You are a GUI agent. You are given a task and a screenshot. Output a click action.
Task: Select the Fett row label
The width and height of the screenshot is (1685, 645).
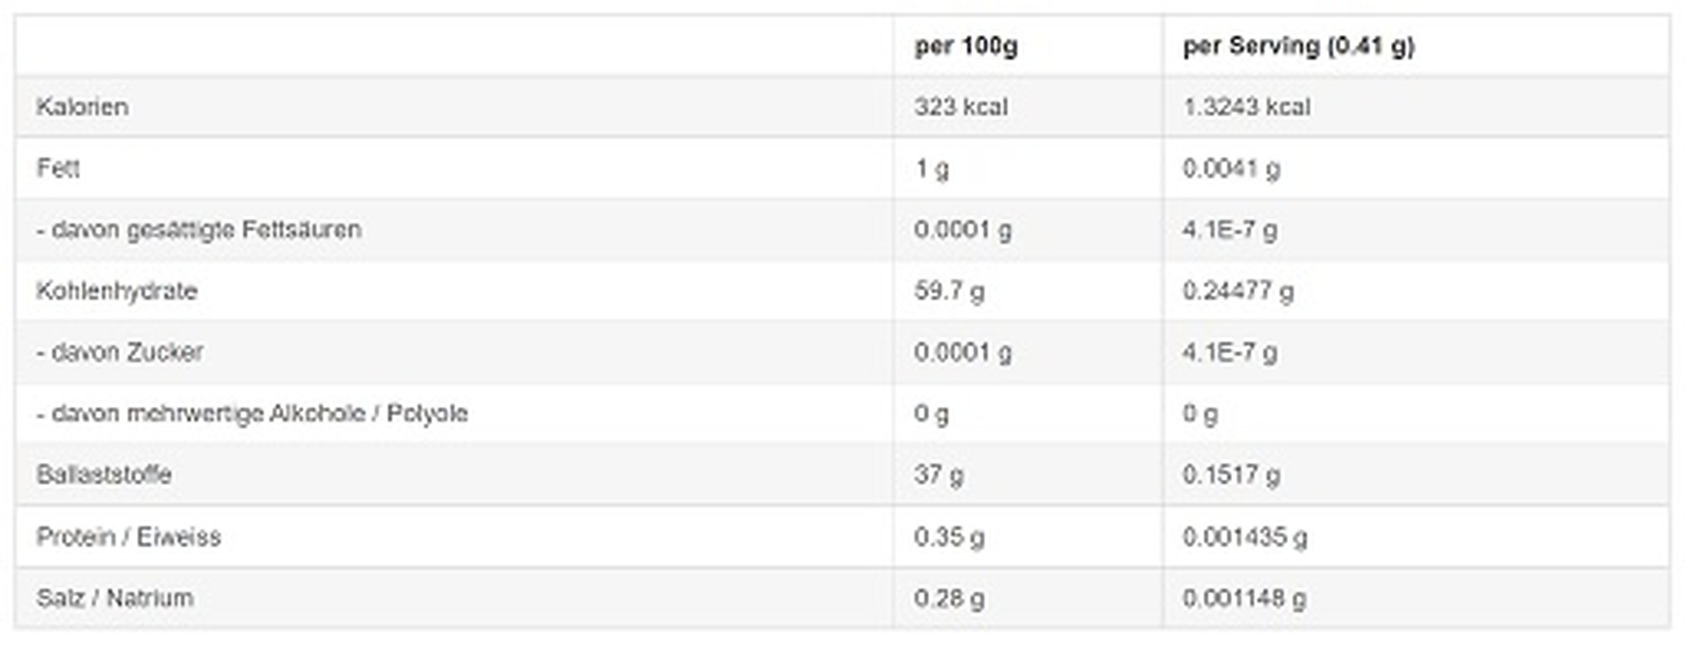(x=58, y=168)
